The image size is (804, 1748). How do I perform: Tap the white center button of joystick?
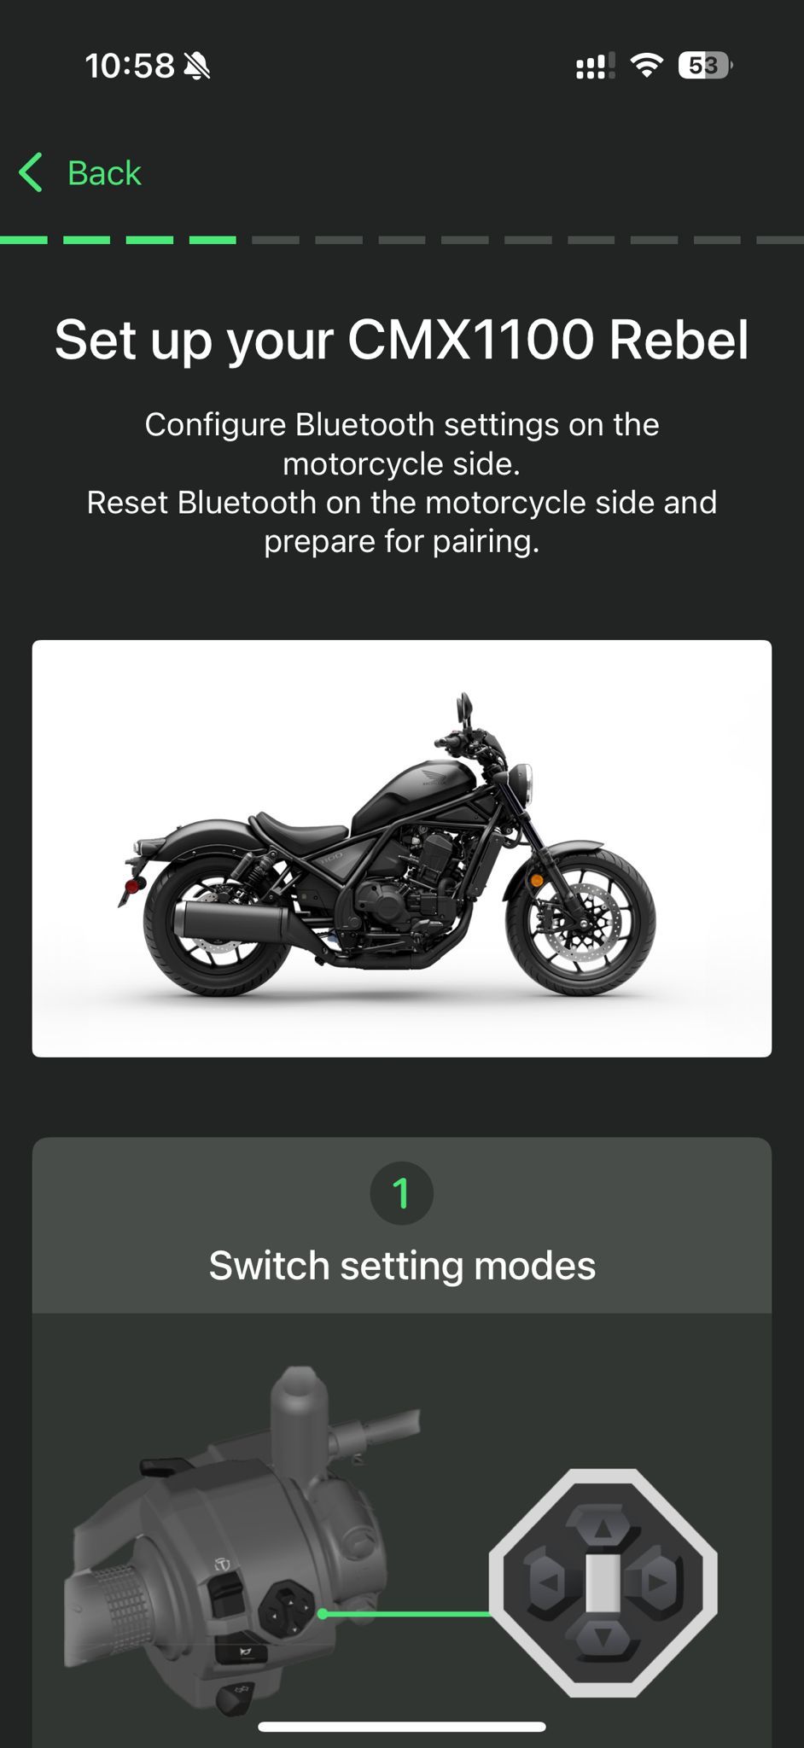(603, 1582)
